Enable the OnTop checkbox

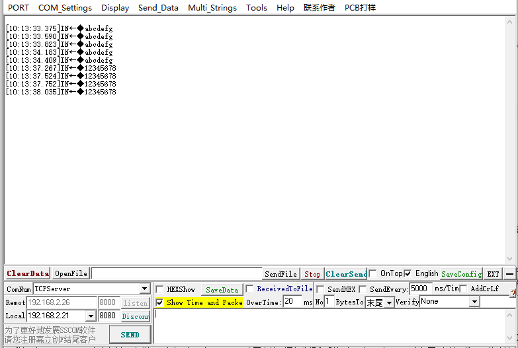point(373,273)
